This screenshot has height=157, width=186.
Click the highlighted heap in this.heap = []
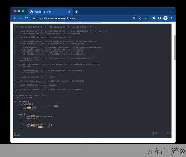tap(29, 108)
